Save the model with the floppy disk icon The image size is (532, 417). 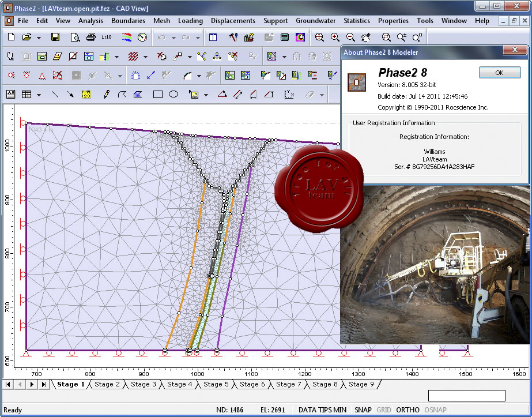pyautogui.click(x=55, y=37)
